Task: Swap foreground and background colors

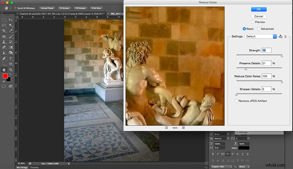Action: [10, 74]
